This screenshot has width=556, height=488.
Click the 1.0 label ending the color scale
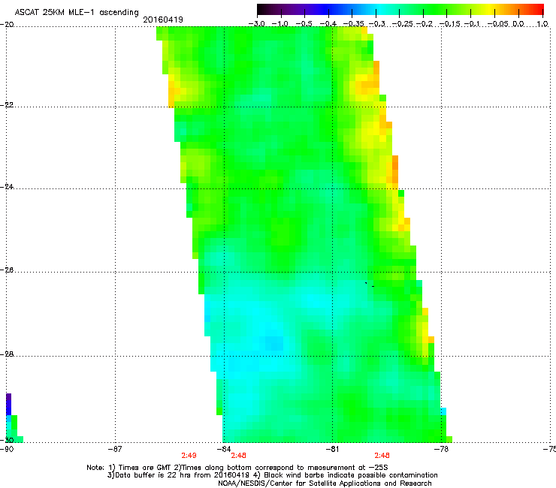point(542,24)
